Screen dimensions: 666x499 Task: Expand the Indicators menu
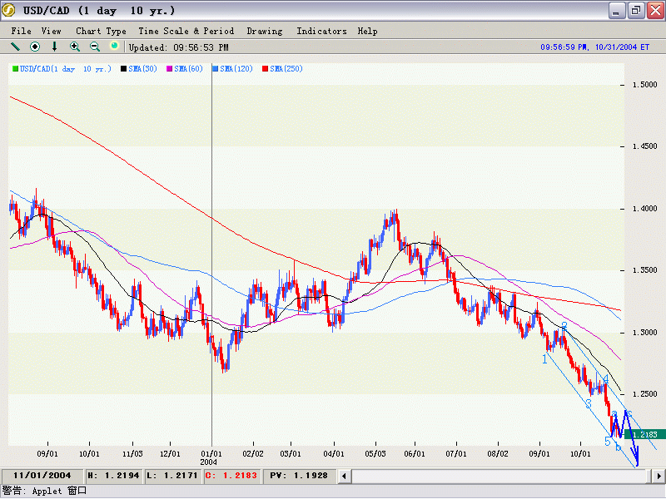321,31
